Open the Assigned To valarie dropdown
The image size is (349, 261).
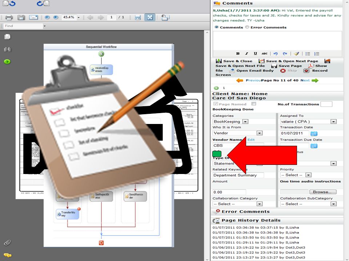click(x=333, y=122)
